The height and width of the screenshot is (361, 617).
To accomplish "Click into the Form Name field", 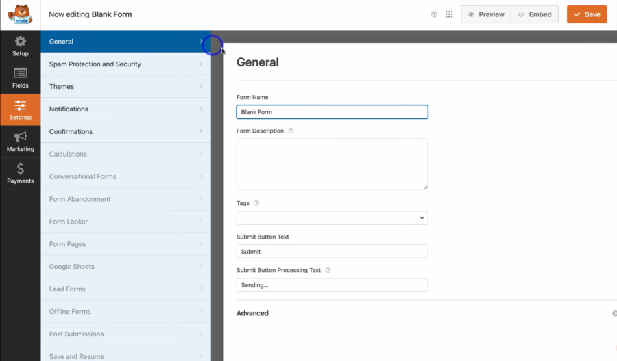I will (332, 112).
